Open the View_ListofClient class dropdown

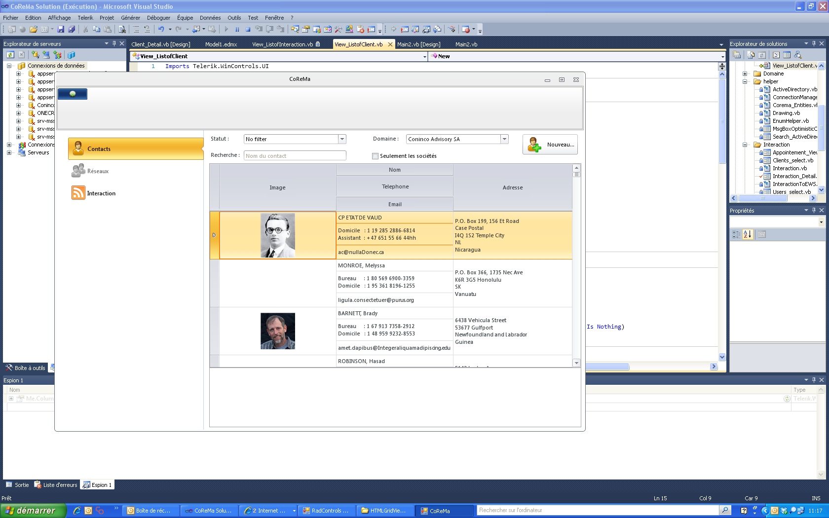point(424,56)
